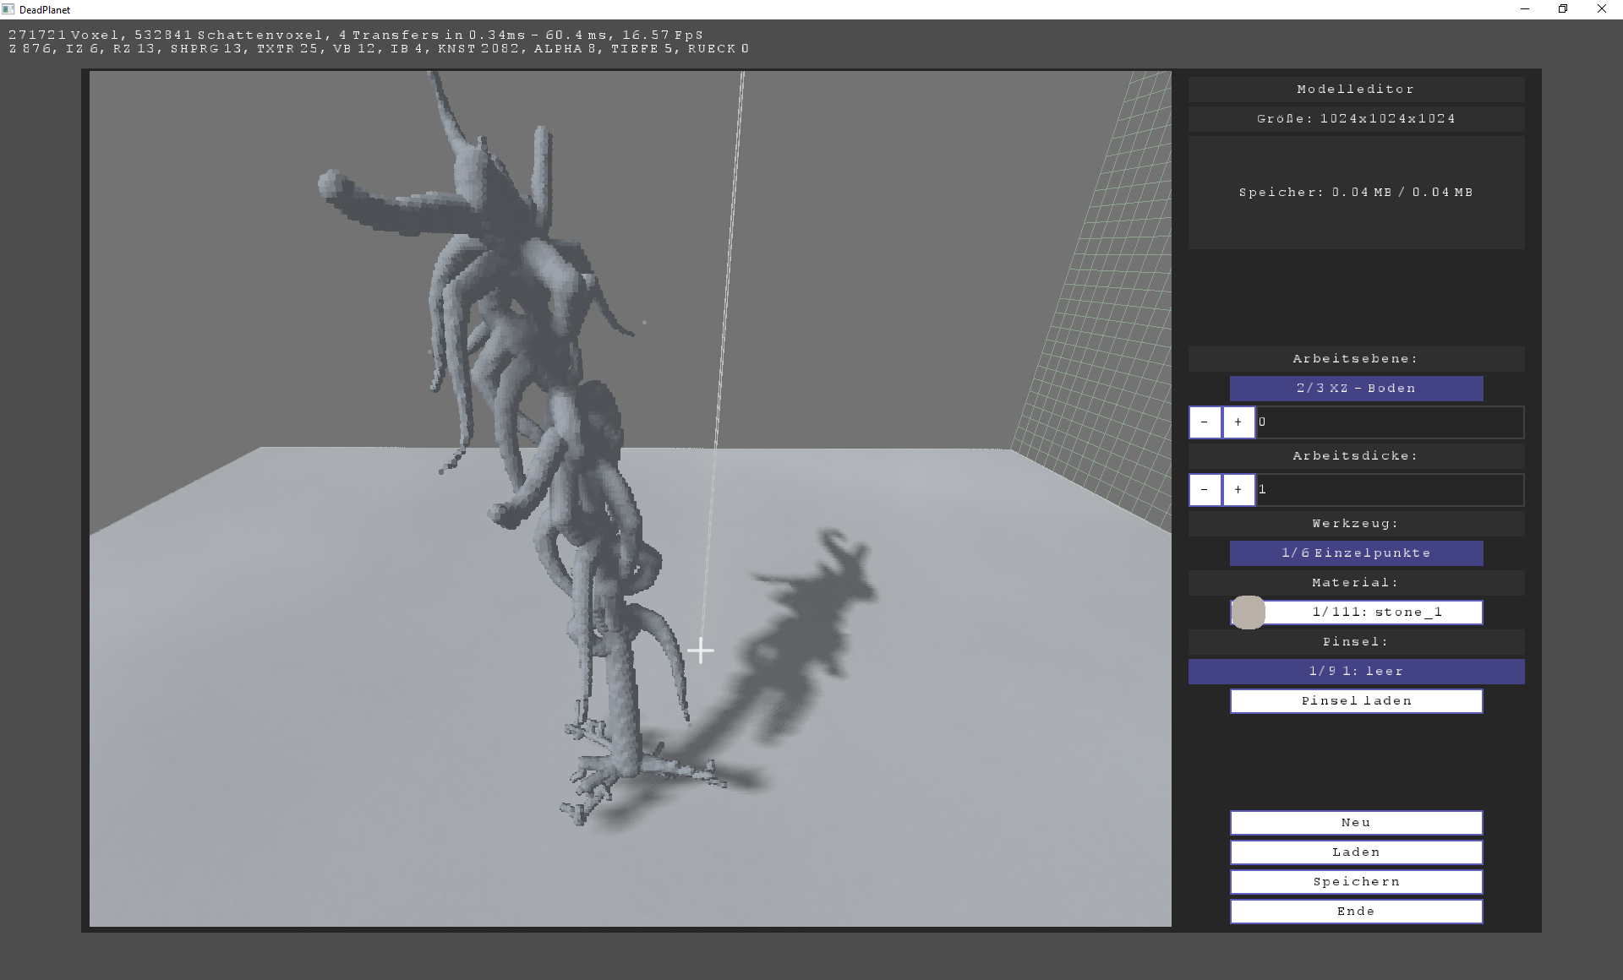The height and width of the screenshot is (980, 1623).
Task: Create new model with 'Neu' button
Action: pos(1356,823)
